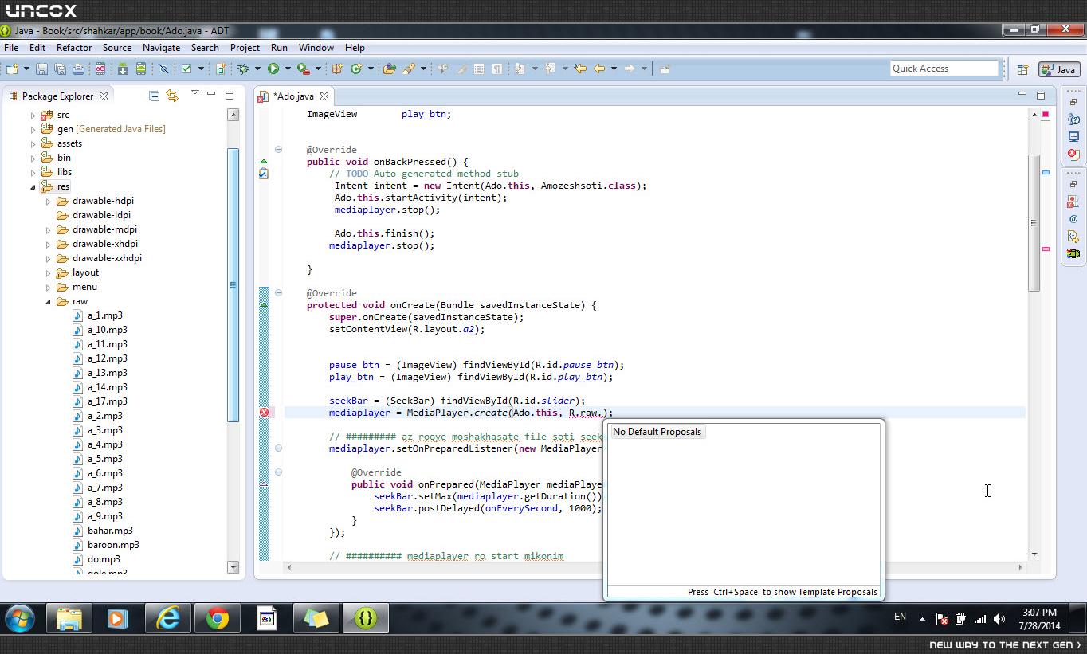
Task: Click Collapse All in Package Explorer
Action: point(154,96)
